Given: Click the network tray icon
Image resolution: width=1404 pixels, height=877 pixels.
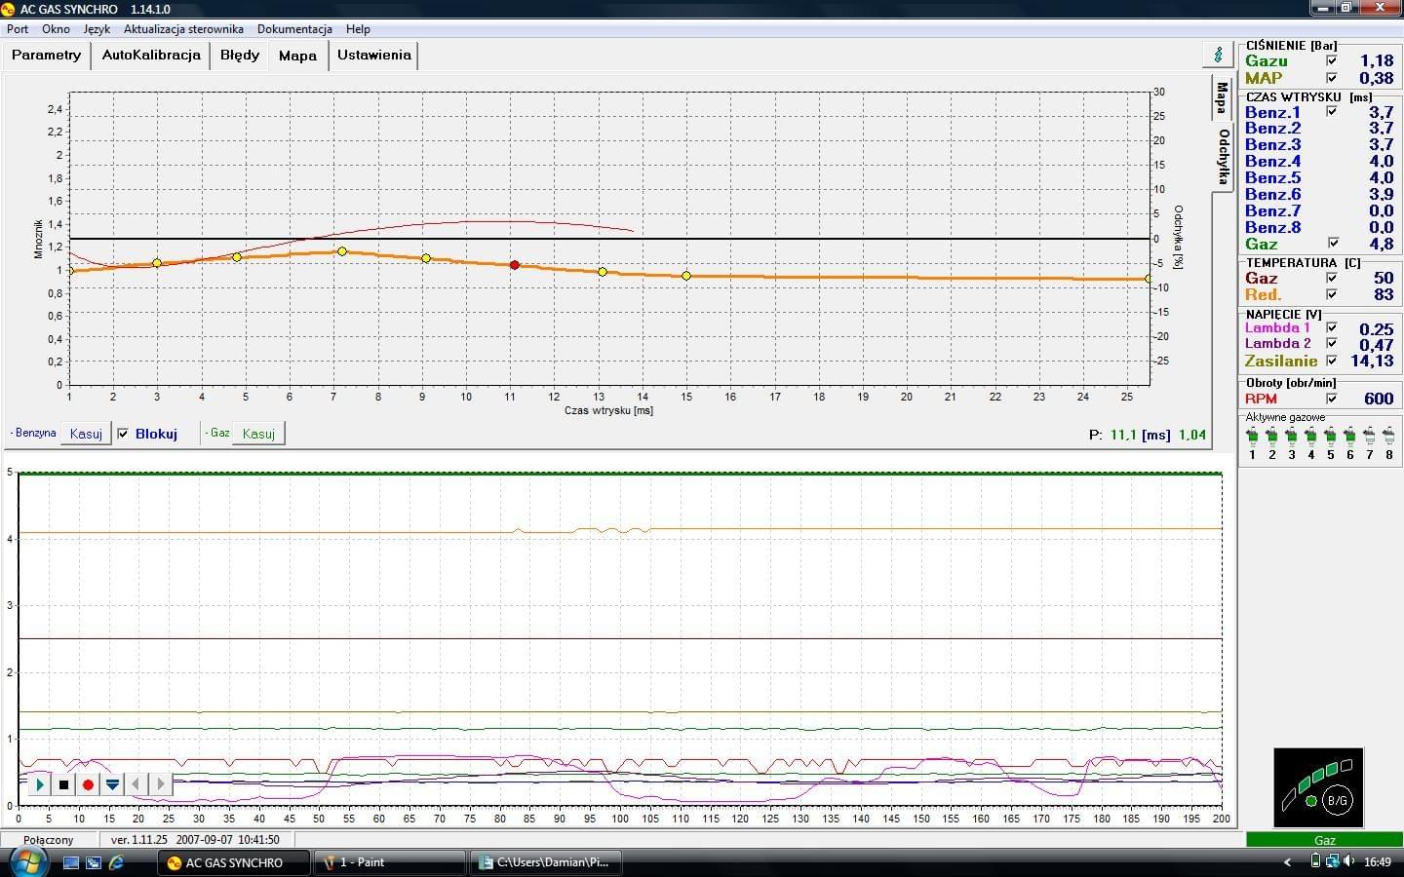Looking at the screenshot, I should pos(1332,861).
